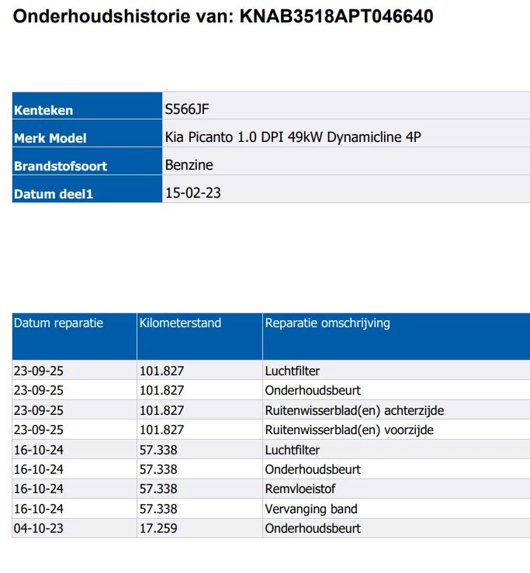The width and height of the screenshot is (530, 573).
Task: Select Onderhoudsbeurt entry at 17.259 km
Action: 312,529
